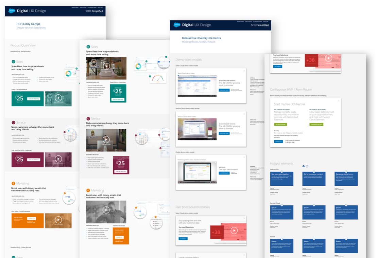This screenshot has width=376, height=258.
Task: Close the Marketing demo video Pardot modal
Action: (244, 157)
